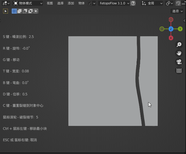Open the 物体模式 mode dropdown
Image resolution: width=186 pixels, height=154 pixels.
click(x=28, y=3)
